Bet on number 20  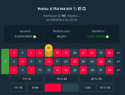coord(66,62)
